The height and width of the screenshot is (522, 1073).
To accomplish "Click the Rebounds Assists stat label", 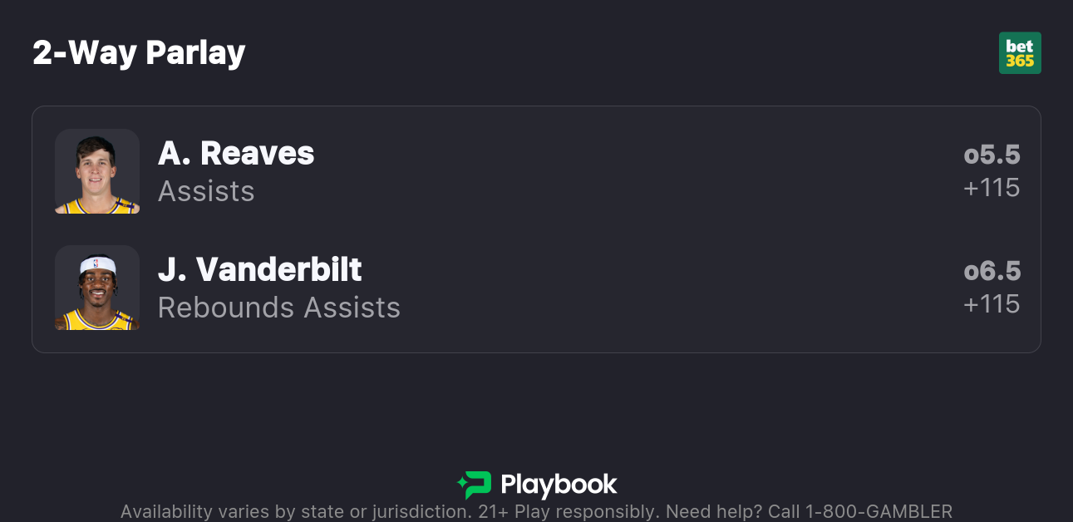I will pyautogui.click(x=279, y=308).
